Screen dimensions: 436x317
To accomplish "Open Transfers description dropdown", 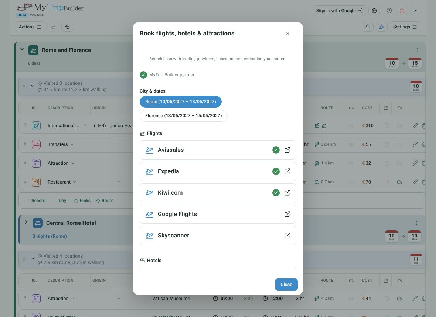I will pyautogui.click(x=72, y=144).
